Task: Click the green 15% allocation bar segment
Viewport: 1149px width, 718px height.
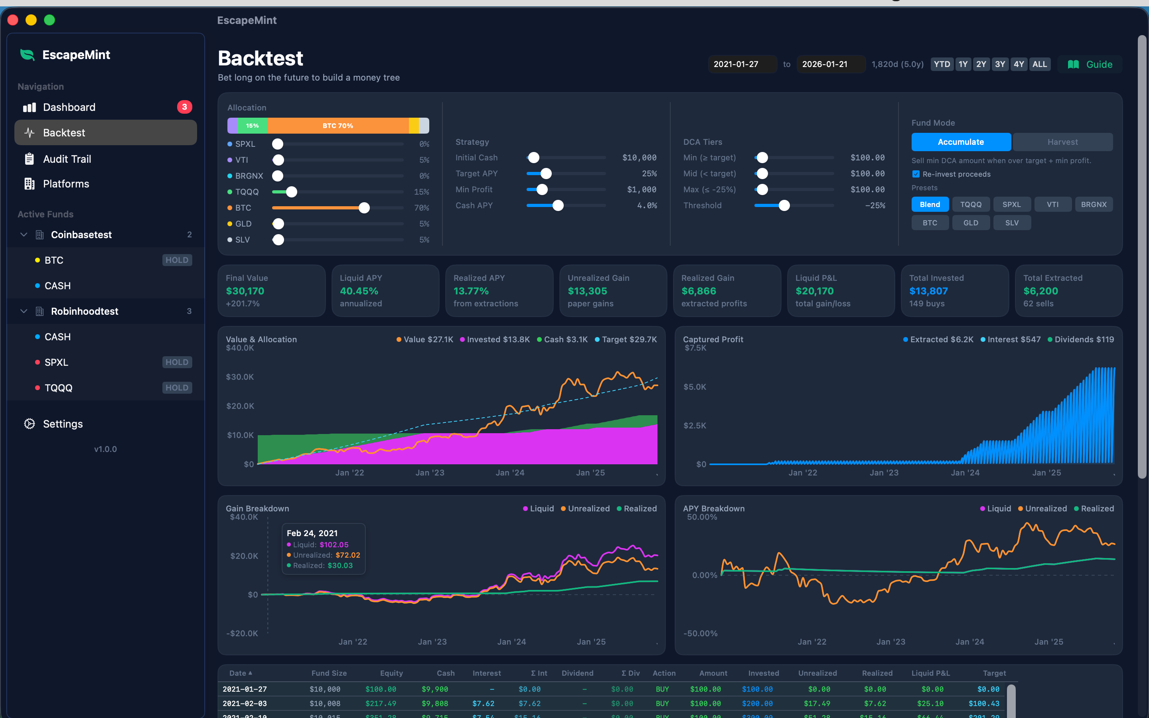Action: tap(252, 126)
